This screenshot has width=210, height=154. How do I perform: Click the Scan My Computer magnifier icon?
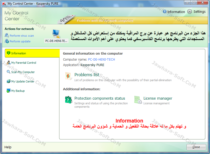9,72
